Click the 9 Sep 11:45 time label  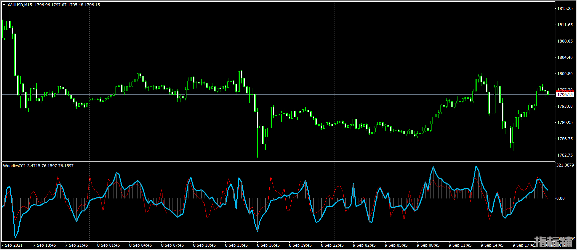[x=460, y=245]
